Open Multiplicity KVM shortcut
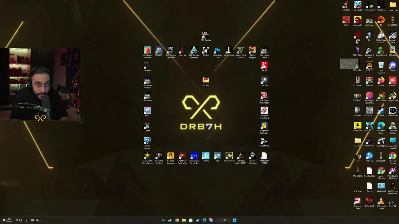This screenshot has height=224, width=399. (x=217, y=53)
